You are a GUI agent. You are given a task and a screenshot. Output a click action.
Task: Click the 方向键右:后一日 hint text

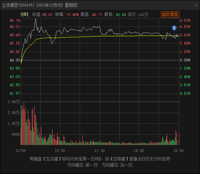[x=117, y=165]
